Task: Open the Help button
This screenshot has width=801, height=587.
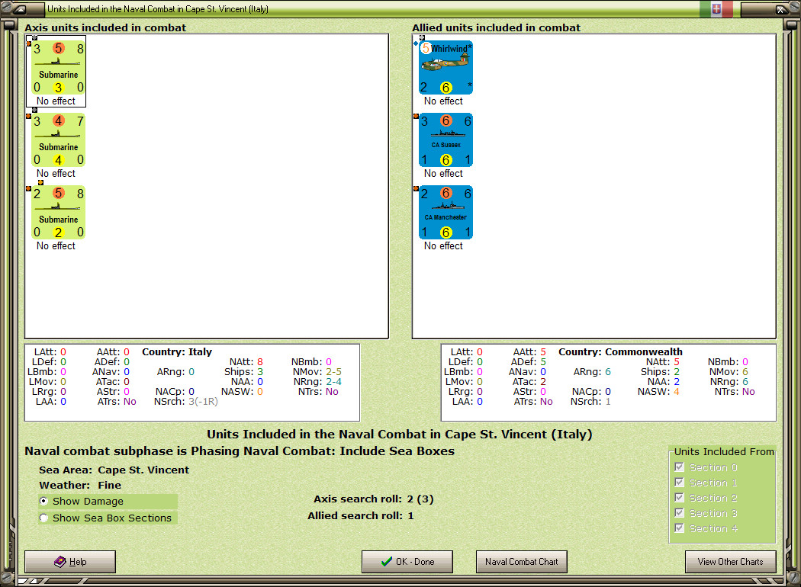Action: click(x=70, y=562)
